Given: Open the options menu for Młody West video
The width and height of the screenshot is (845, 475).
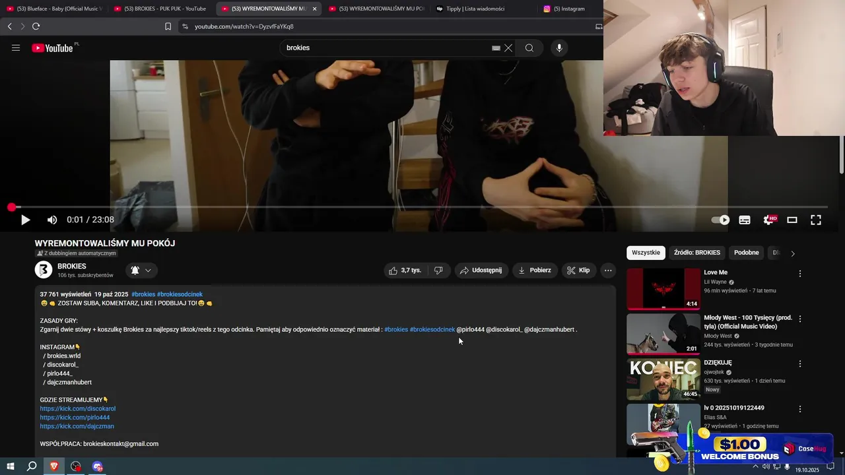Looking at the screenshot, I should 800,319.
